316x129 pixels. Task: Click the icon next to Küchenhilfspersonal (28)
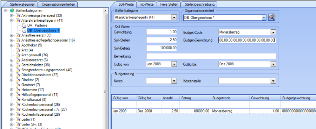(18, 115)
